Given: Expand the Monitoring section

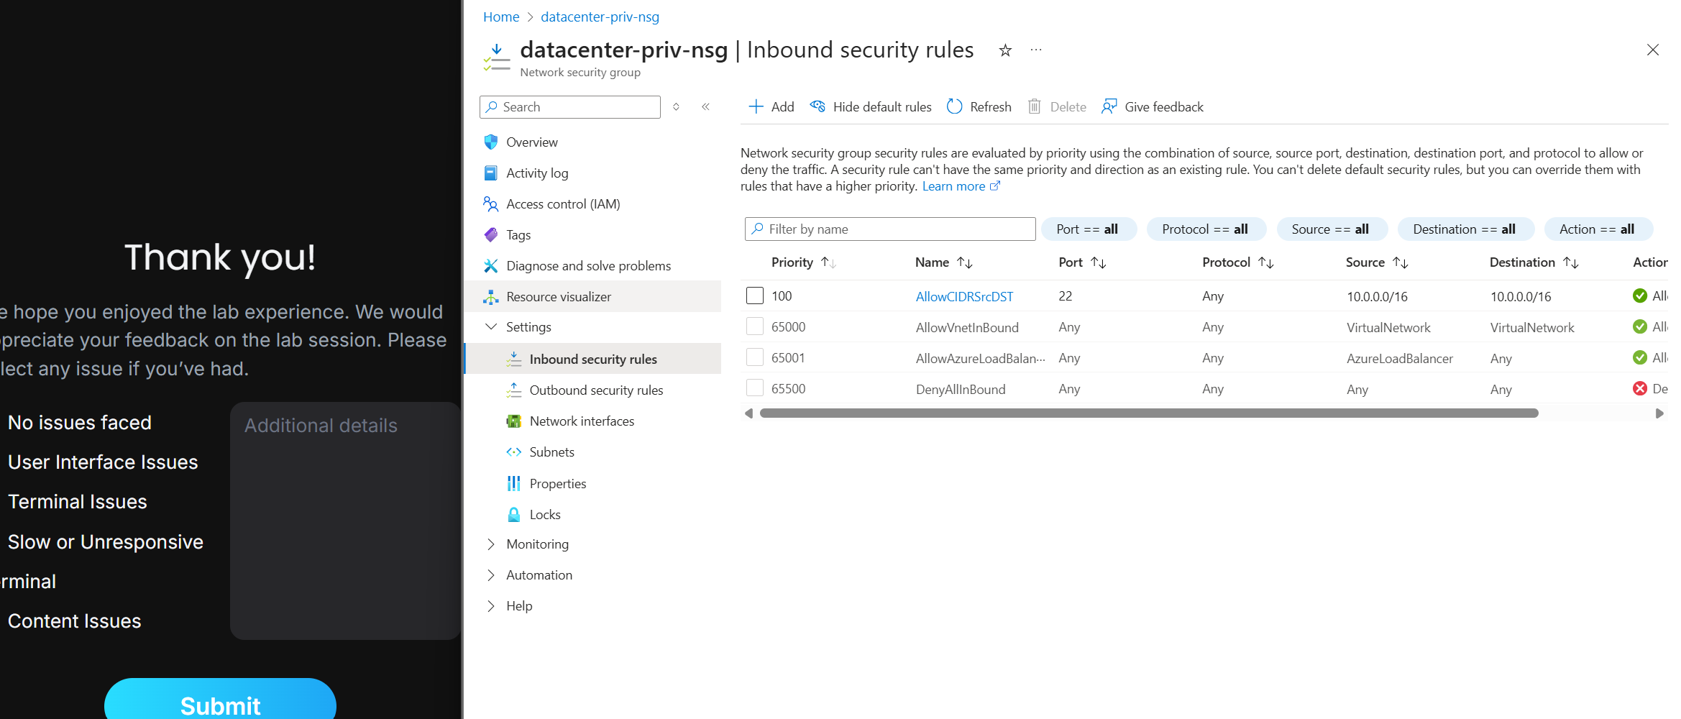Looking at the screenshot, I should [x=491, y=544].
